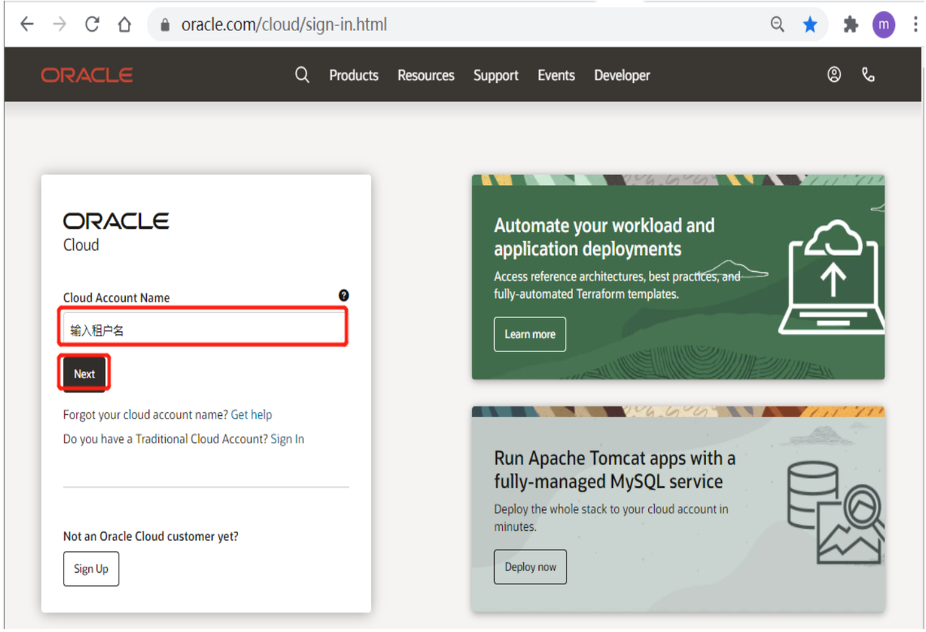Open the Products menu
The image size is (926, 632).
354,75
